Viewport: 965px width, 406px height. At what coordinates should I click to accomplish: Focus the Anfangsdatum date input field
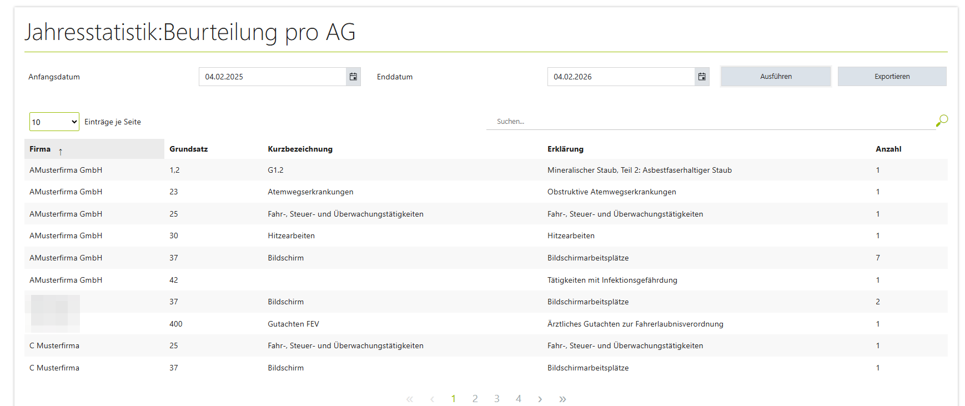[272, 77]
